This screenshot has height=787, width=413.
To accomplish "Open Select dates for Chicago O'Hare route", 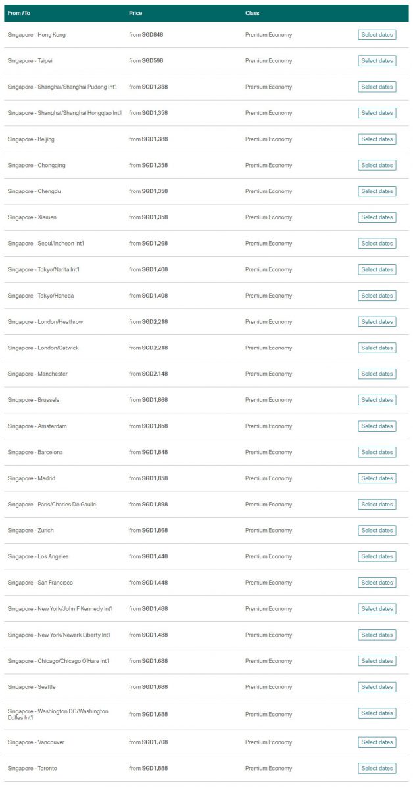I will coord(377,661).
